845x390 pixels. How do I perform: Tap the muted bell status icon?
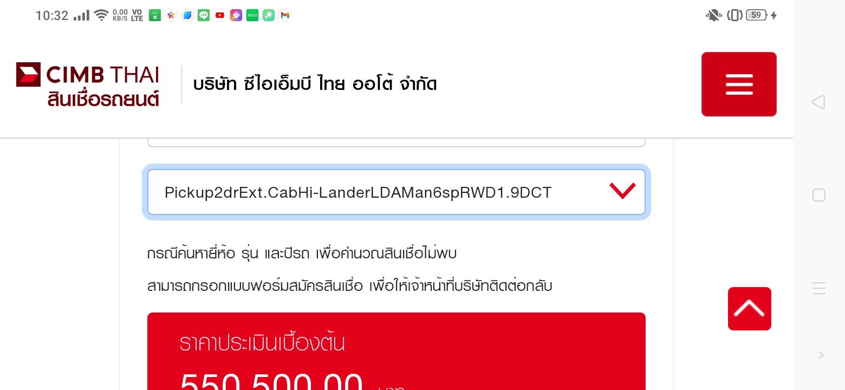click(713, 15)
